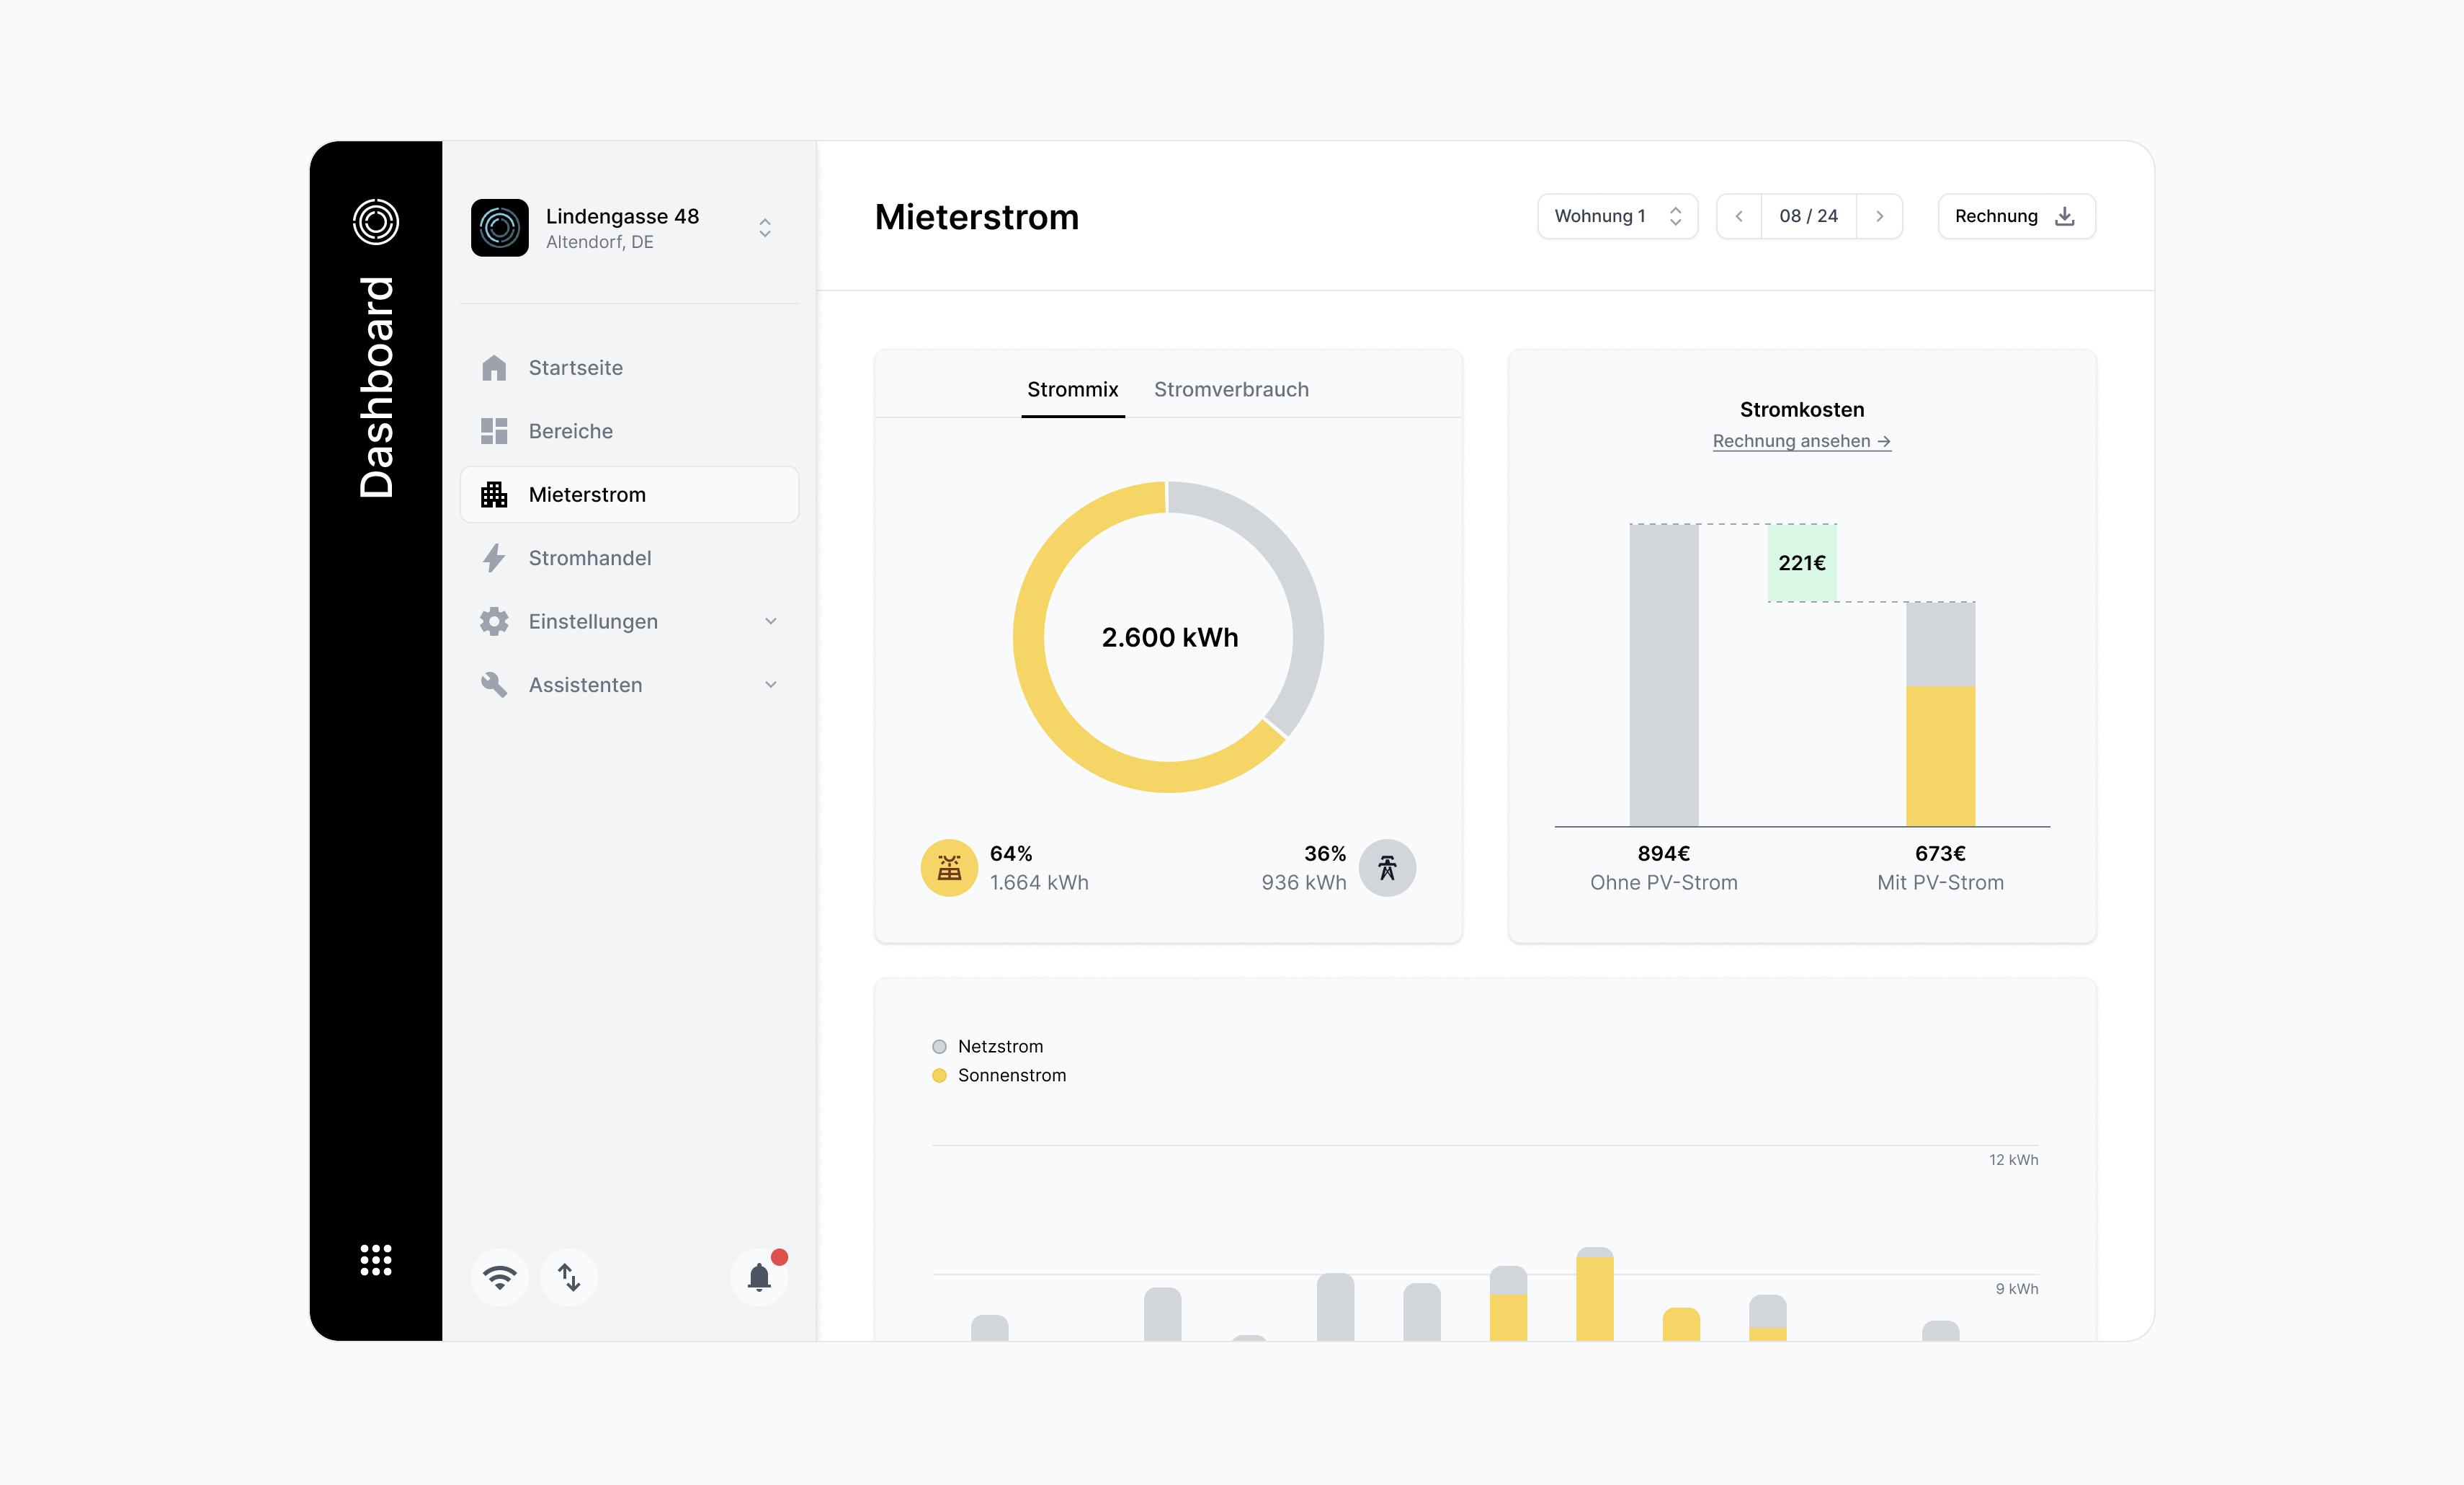Click the 221€ savings green box
This screenshot has height=1485, width=2464.
click(x=1802, y=562)
